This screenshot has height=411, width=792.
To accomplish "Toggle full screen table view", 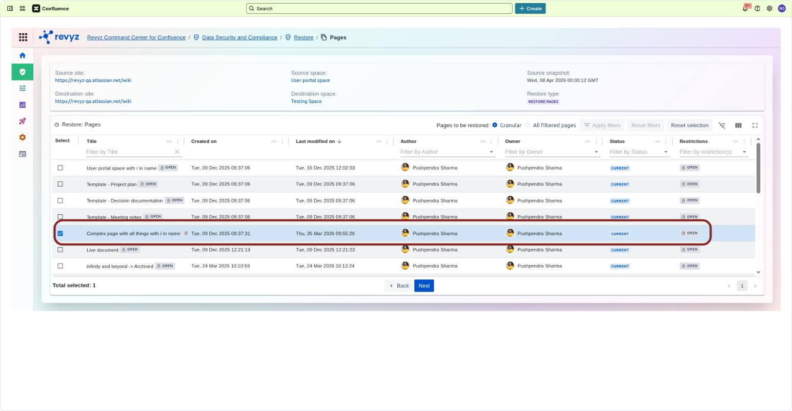I will coord(755,126).
